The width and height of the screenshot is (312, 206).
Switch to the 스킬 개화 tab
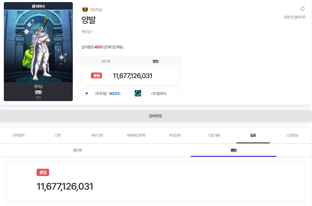pos(214,135)
